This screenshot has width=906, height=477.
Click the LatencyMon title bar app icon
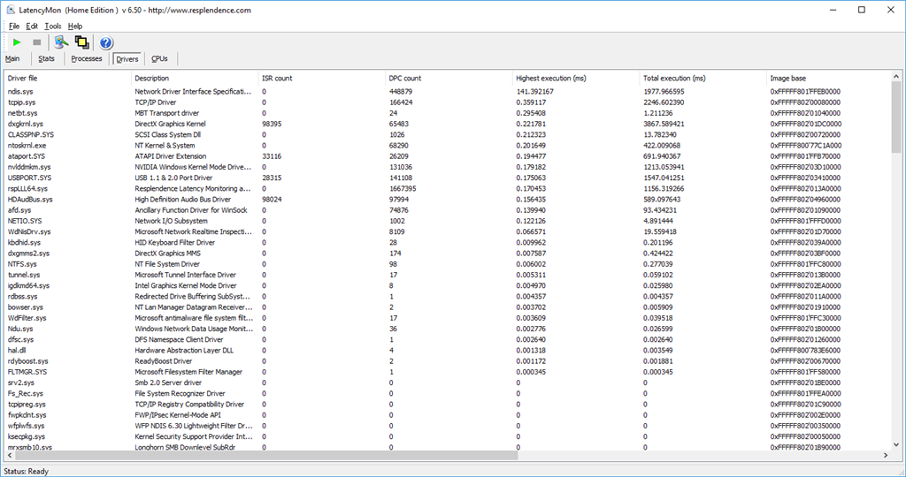click(11, 10)
